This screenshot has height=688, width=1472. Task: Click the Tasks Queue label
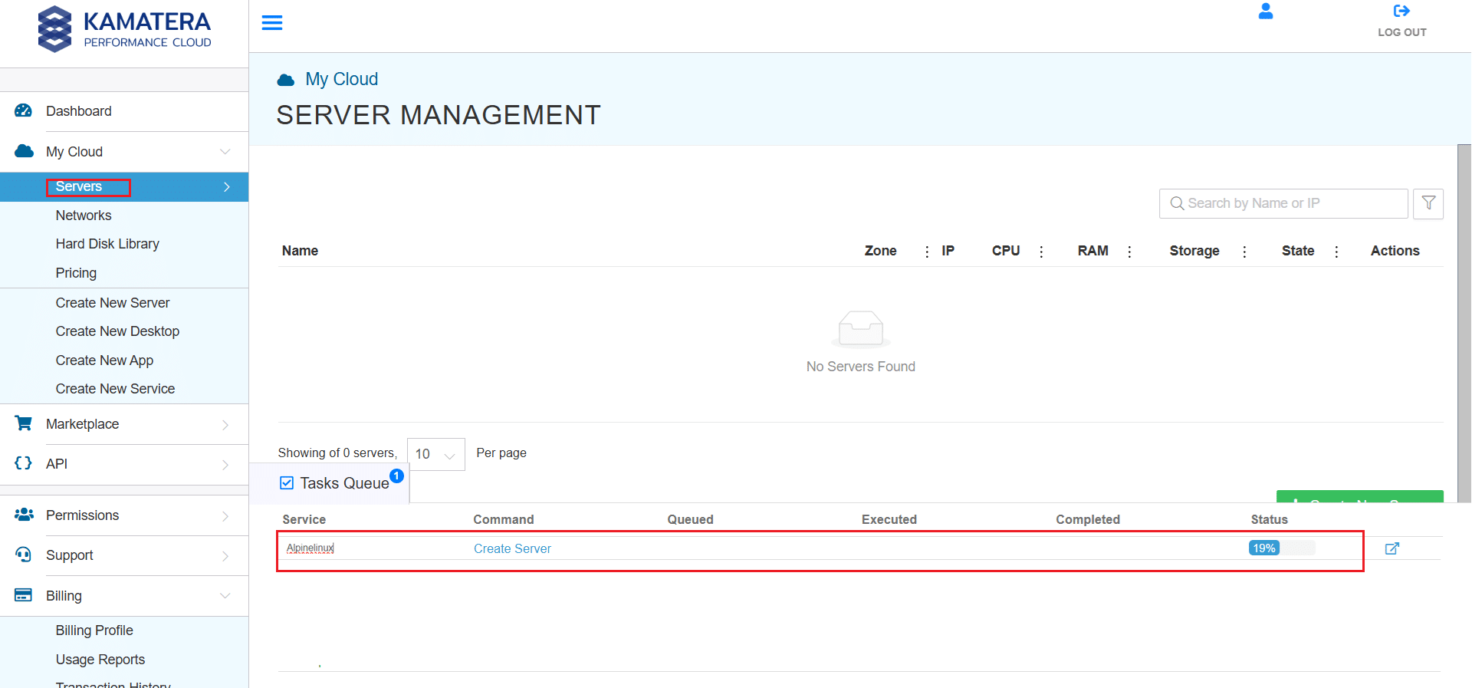(x=345, y=483)
